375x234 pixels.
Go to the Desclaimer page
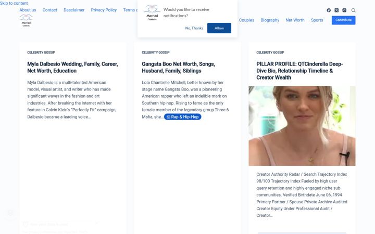click(74, 10)
